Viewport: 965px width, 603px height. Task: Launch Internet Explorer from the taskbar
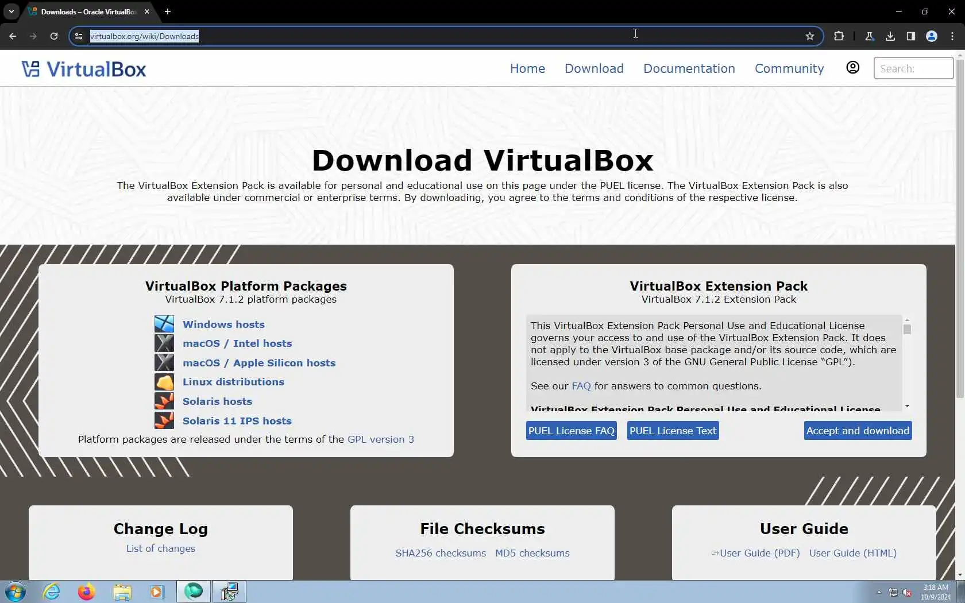52,592
